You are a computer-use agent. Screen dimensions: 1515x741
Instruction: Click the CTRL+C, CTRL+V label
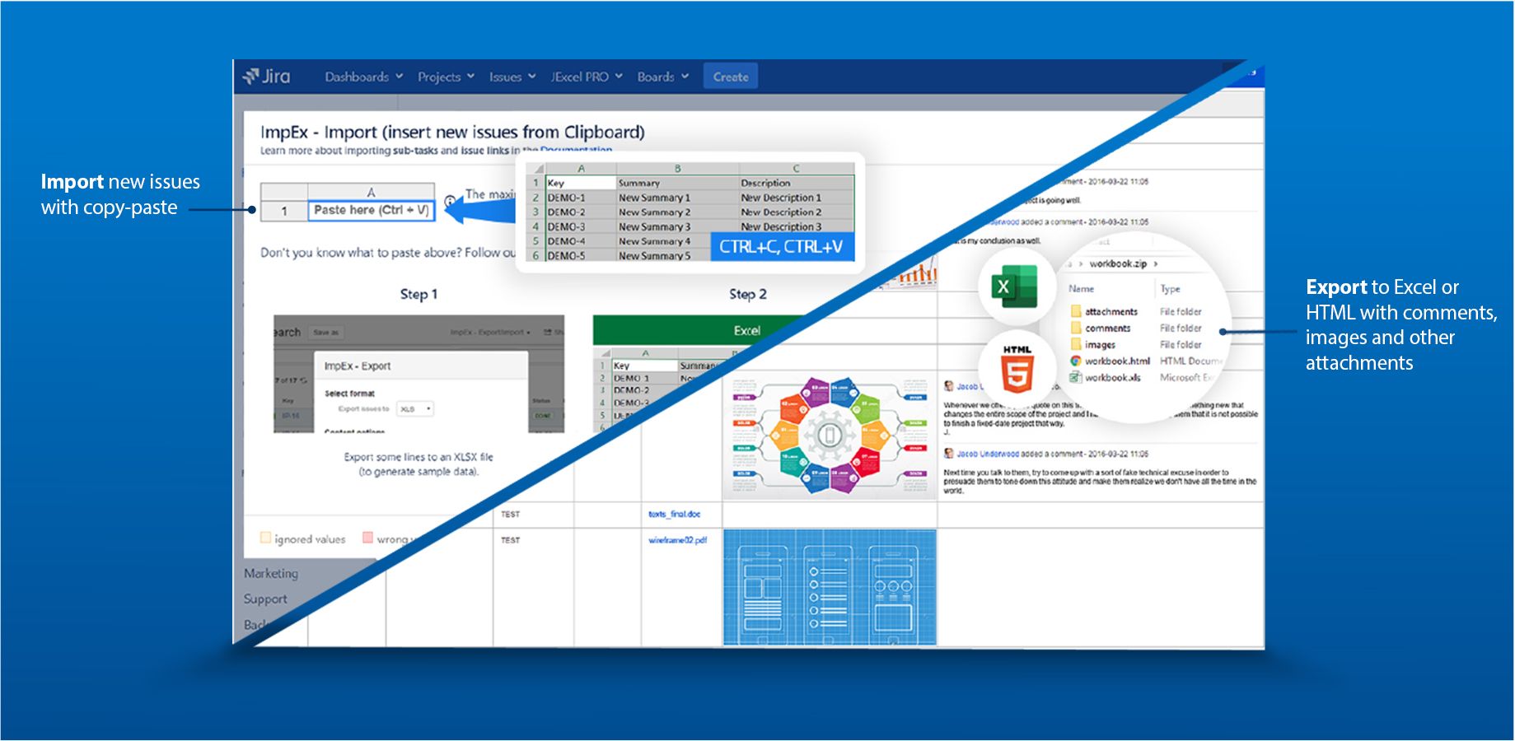(781, 247)
